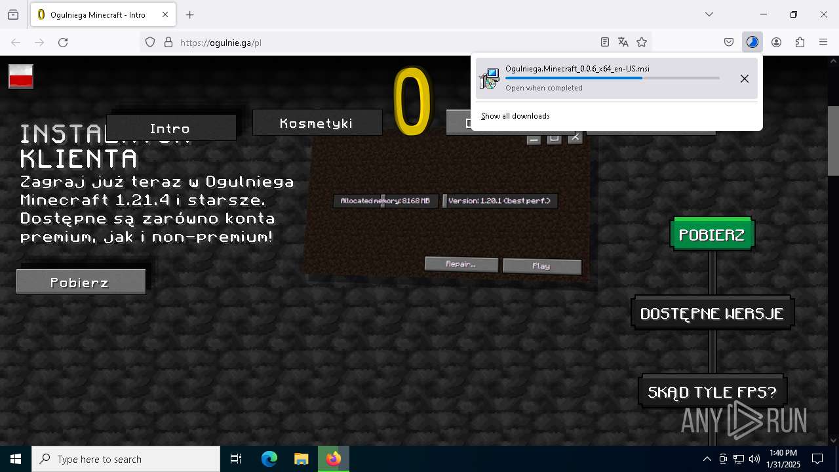Click the taskbar search box
839x472 pixels.
(x=126, y=459)
